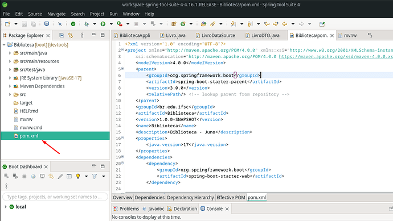Switch to Dependency Hierarchy tab
The image size is (393, 221).
[x=190, y=198]
